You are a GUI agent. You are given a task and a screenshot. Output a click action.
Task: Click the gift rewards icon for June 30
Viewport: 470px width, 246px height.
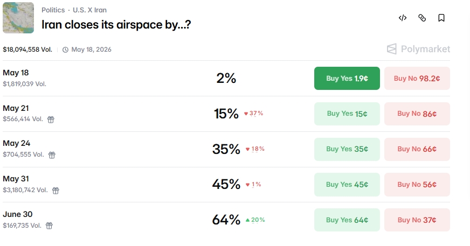click(x=49, y=226)
